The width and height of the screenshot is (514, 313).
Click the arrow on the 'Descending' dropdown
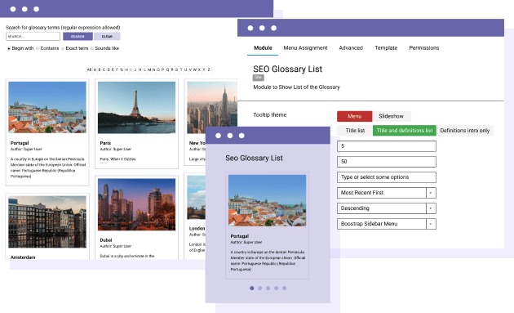coord(431,208)
